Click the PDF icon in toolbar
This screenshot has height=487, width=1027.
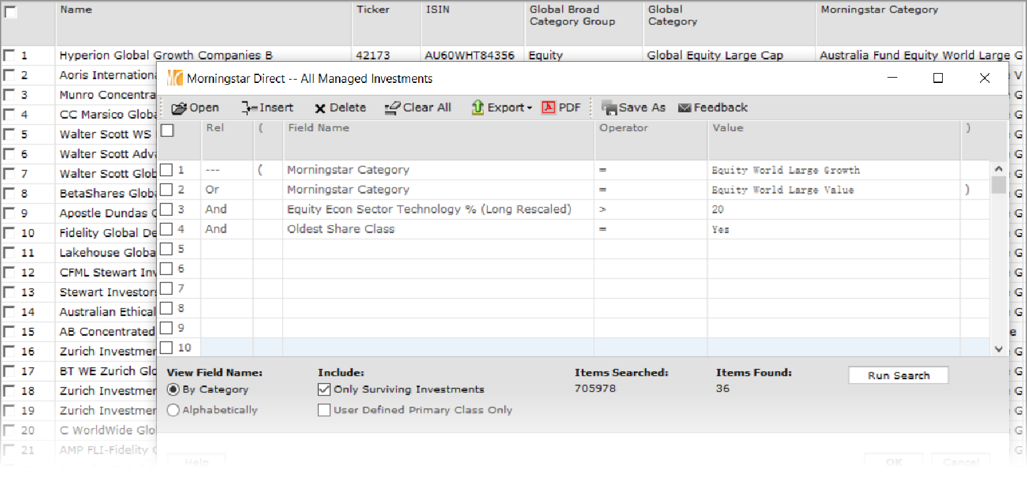pos(549,108)
